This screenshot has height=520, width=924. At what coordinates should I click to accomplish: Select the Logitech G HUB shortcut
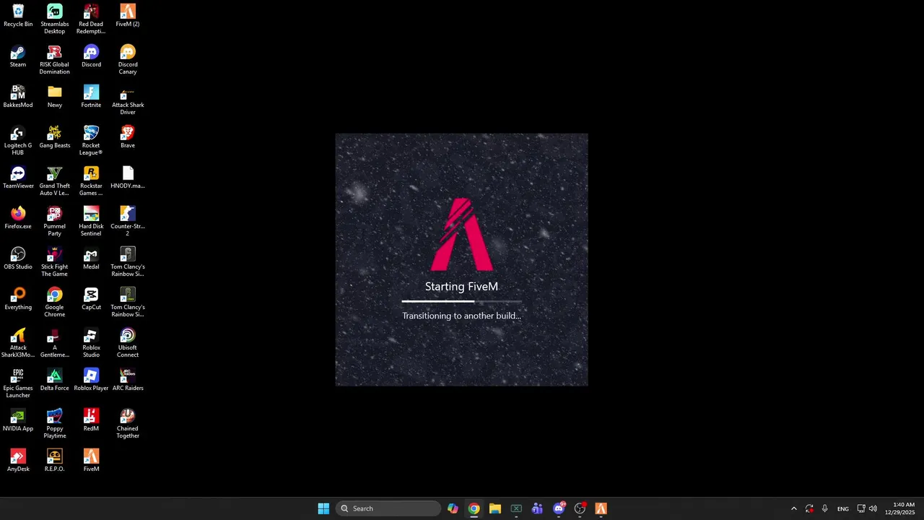click(x=18, y=140)
